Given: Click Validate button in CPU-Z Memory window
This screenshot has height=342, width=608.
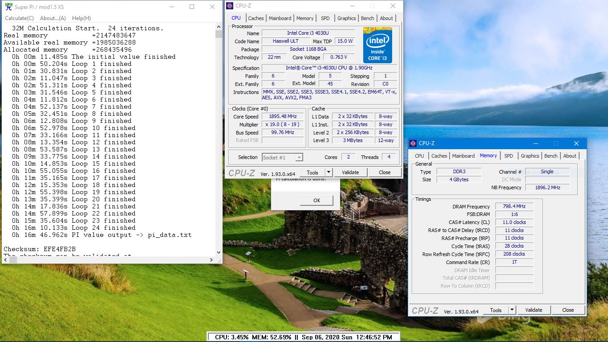Looking at the screenshot, I should pos(534,310).
